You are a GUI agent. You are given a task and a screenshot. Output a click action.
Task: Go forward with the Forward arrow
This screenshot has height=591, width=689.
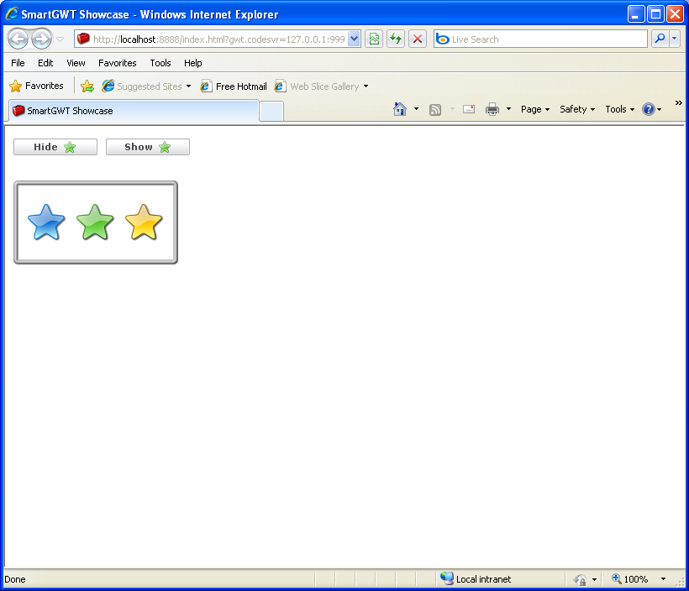pos(42,39)
